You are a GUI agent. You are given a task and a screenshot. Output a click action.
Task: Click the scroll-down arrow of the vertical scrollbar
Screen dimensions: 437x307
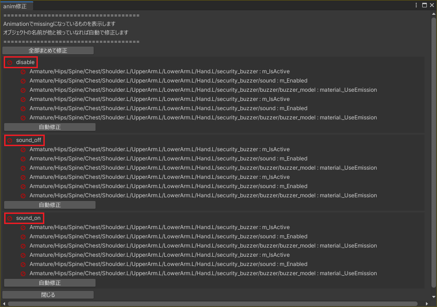point(434,297)
